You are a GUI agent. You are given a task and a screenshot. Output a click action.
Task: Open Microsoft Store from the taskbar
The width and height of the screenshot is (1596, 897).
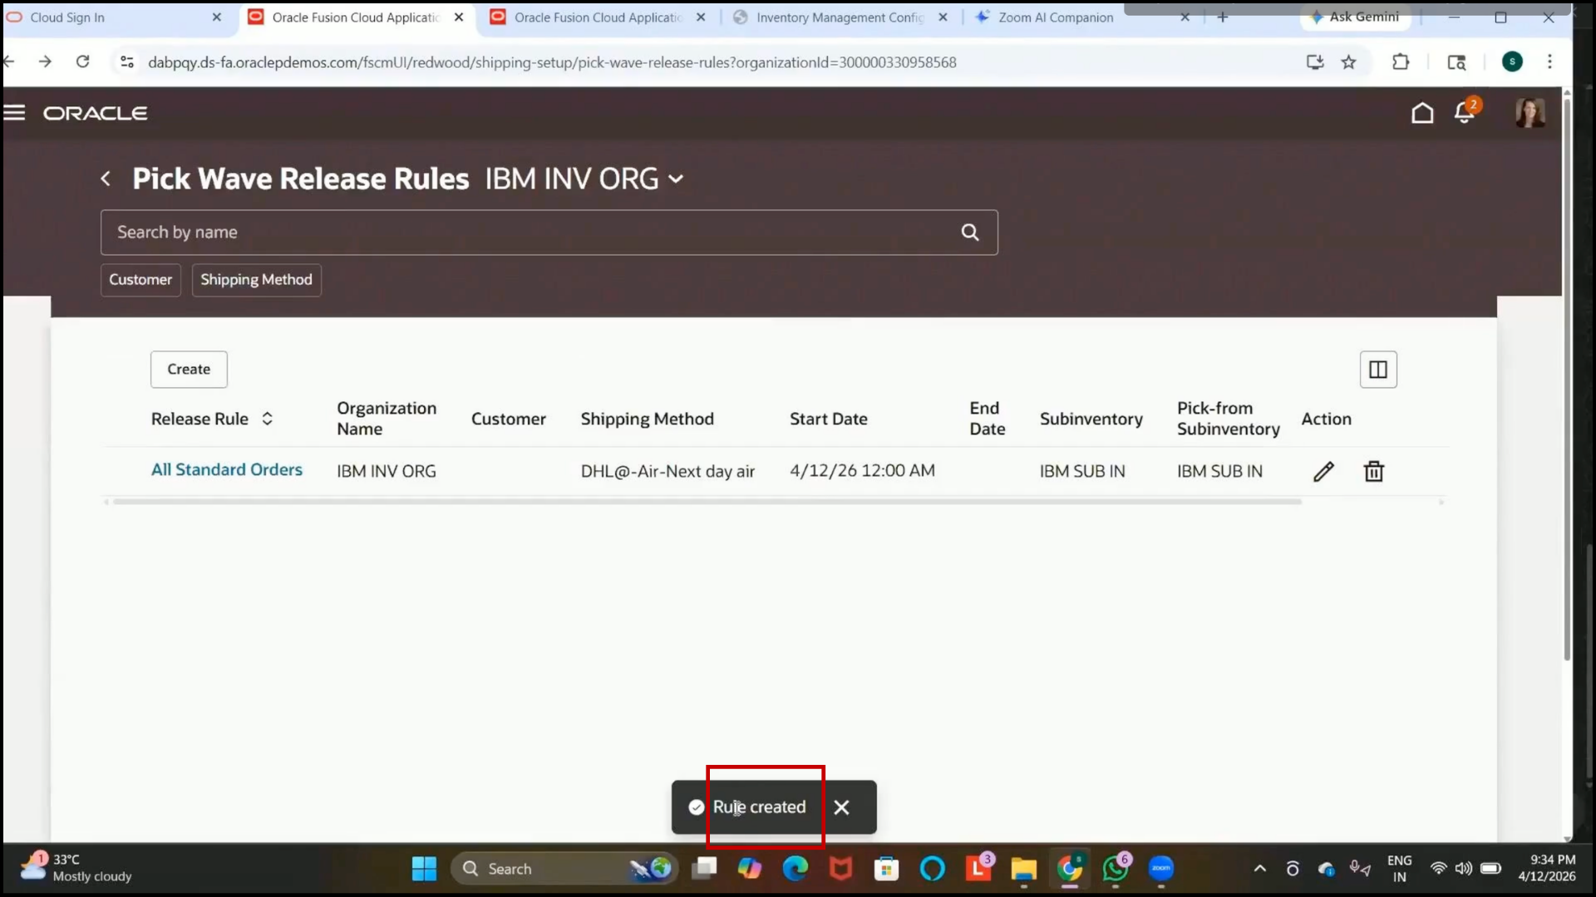tap(886, 869)
